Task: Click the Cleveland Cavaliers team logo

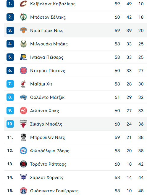Action: 23,4
